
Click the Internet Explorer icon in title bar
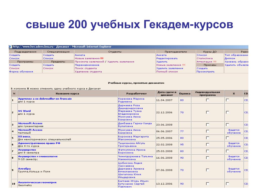coord(11,47)
